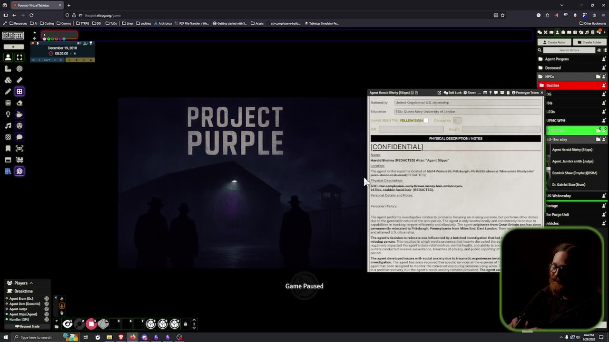This screenshot has width=609, height=342.
Task: Open actor Dominik Shaw (Prophet)[OSHA]
Action: [578, 173]
